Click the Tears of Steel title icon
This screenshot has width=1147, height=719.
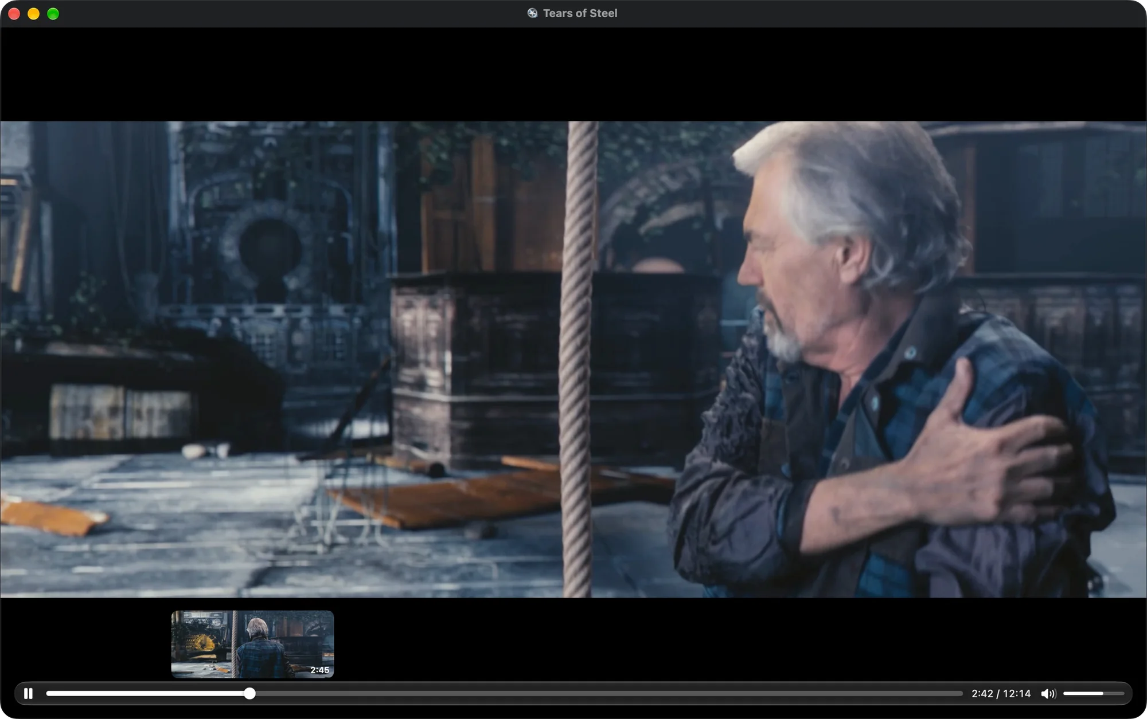(x=532, y=13)
